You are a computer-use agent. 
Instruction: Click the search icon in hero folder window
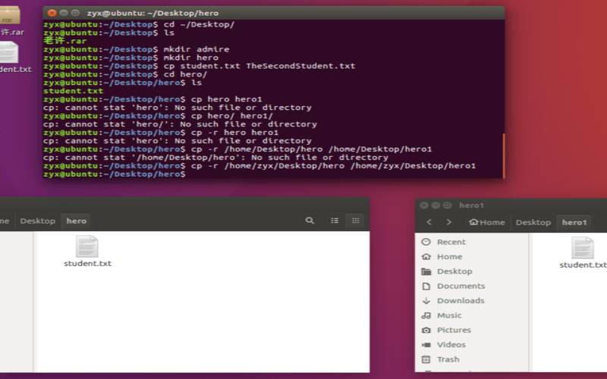point(310,221)
